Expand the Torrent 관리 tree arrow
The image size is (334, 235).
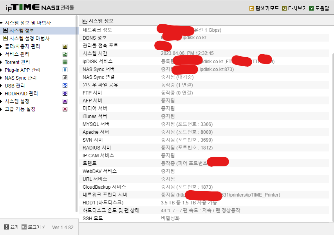(x=1, y=62)
